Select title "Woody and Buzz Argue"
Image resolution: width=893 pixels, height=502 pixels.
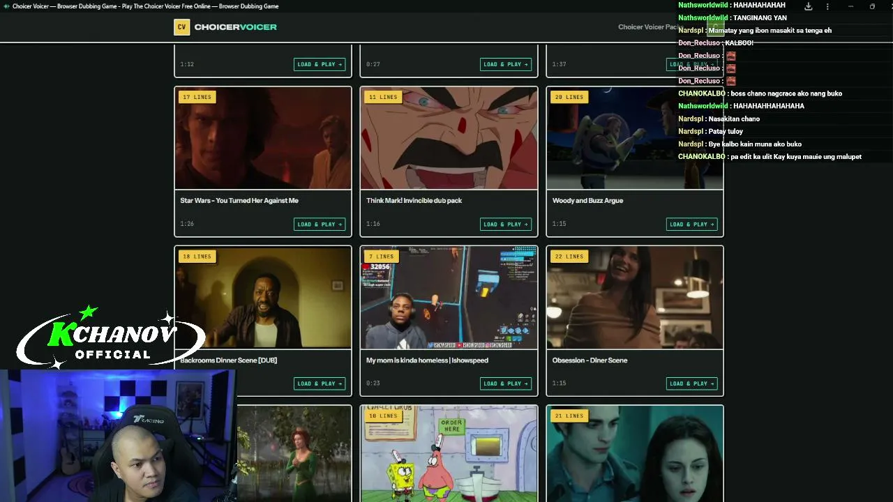click(x=588, y=201)
